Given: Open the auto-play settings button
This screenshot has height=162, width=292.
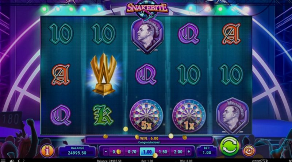Looking at the screenshot, I should coord(249,151).
